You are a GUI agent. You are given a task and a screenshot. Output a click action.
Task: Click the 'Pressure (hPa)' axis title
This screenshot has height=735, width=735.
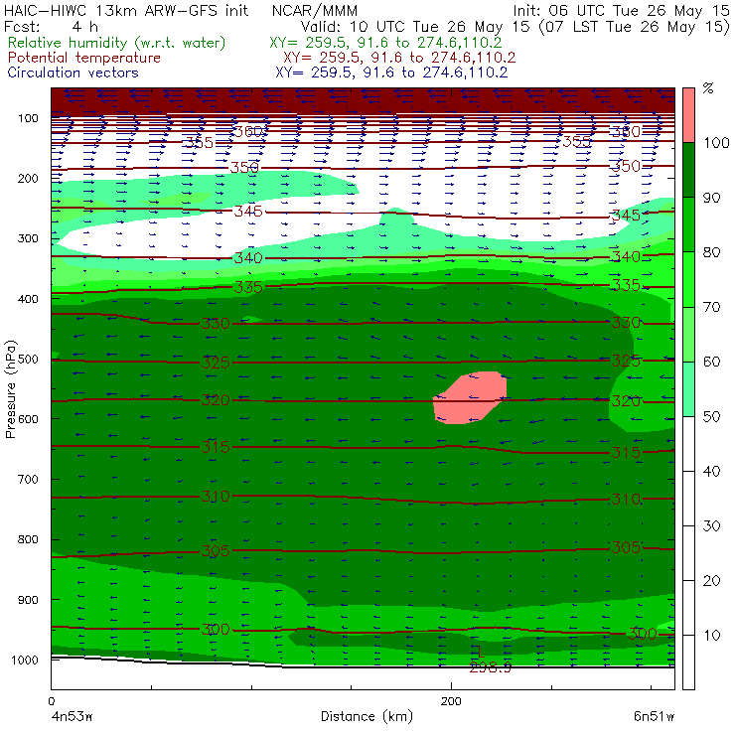coord(11,389)
